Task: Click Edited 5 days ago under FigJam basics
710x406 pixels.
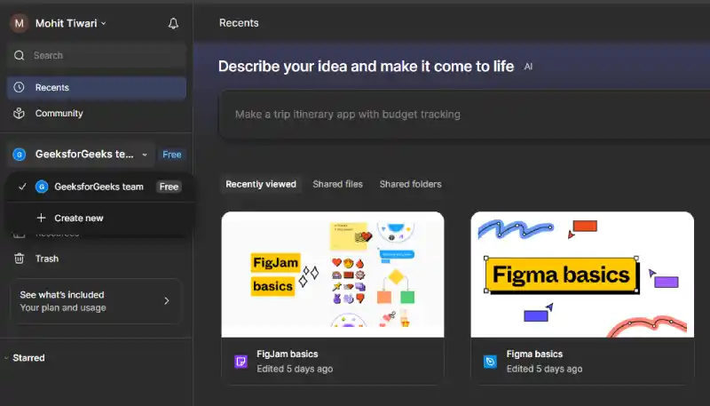Action: pos(295,369)
